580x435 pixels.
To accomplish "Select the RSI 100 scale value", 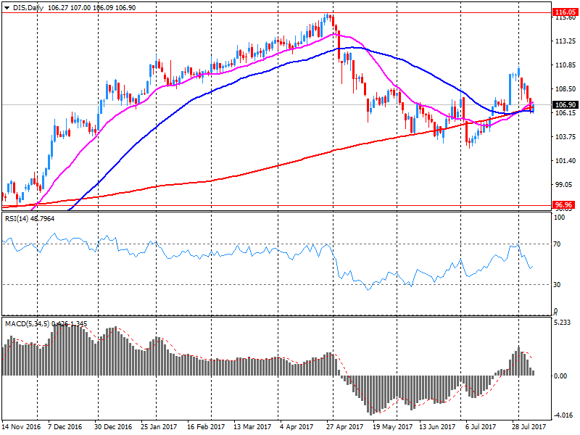I will (x=559, y=217).
